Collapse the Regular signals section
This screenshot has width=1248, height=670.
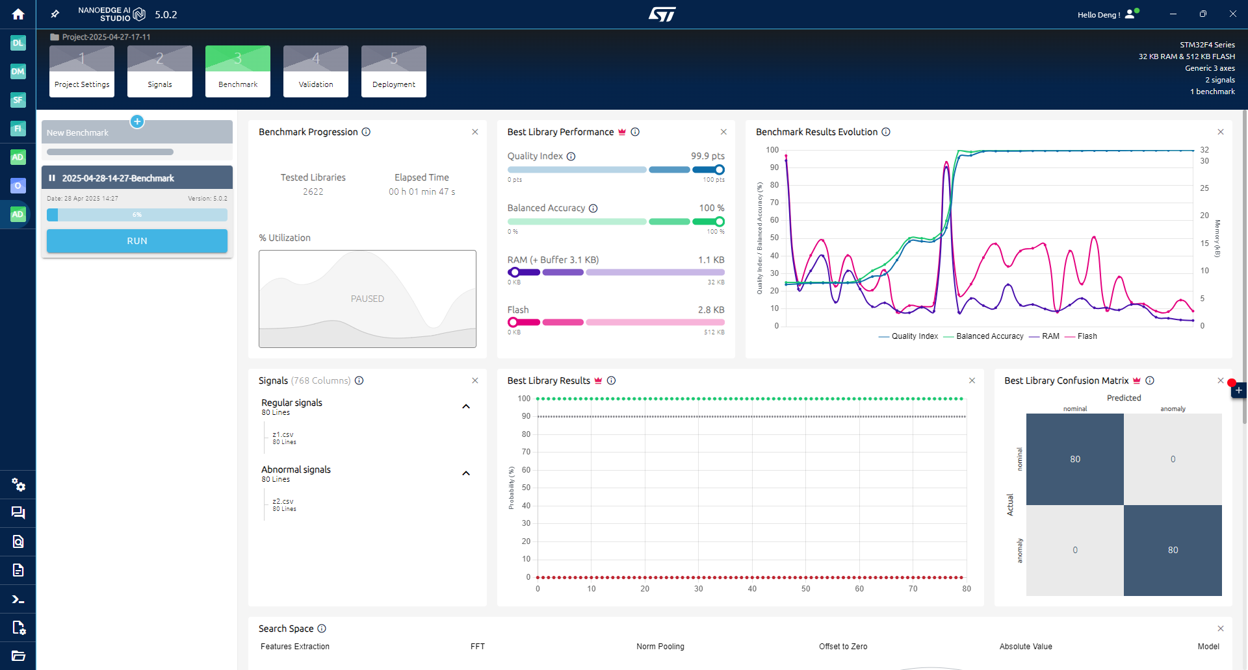pos(466,406)
